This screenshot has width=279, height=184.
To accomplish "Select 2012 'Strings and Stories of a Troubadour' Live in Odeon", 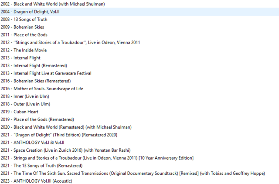I will [70, 42].
